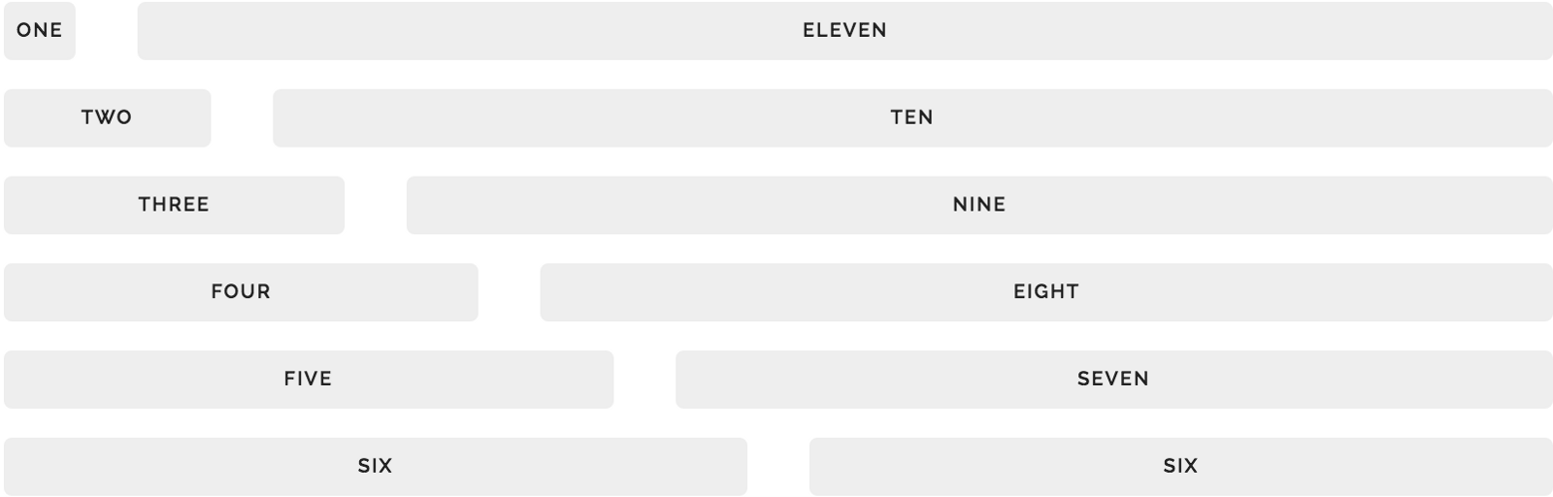This screenshot has height=497, width=1553.
Task: Click the block next to NINE
Action: pyautogui.click(x=174, y=205)
